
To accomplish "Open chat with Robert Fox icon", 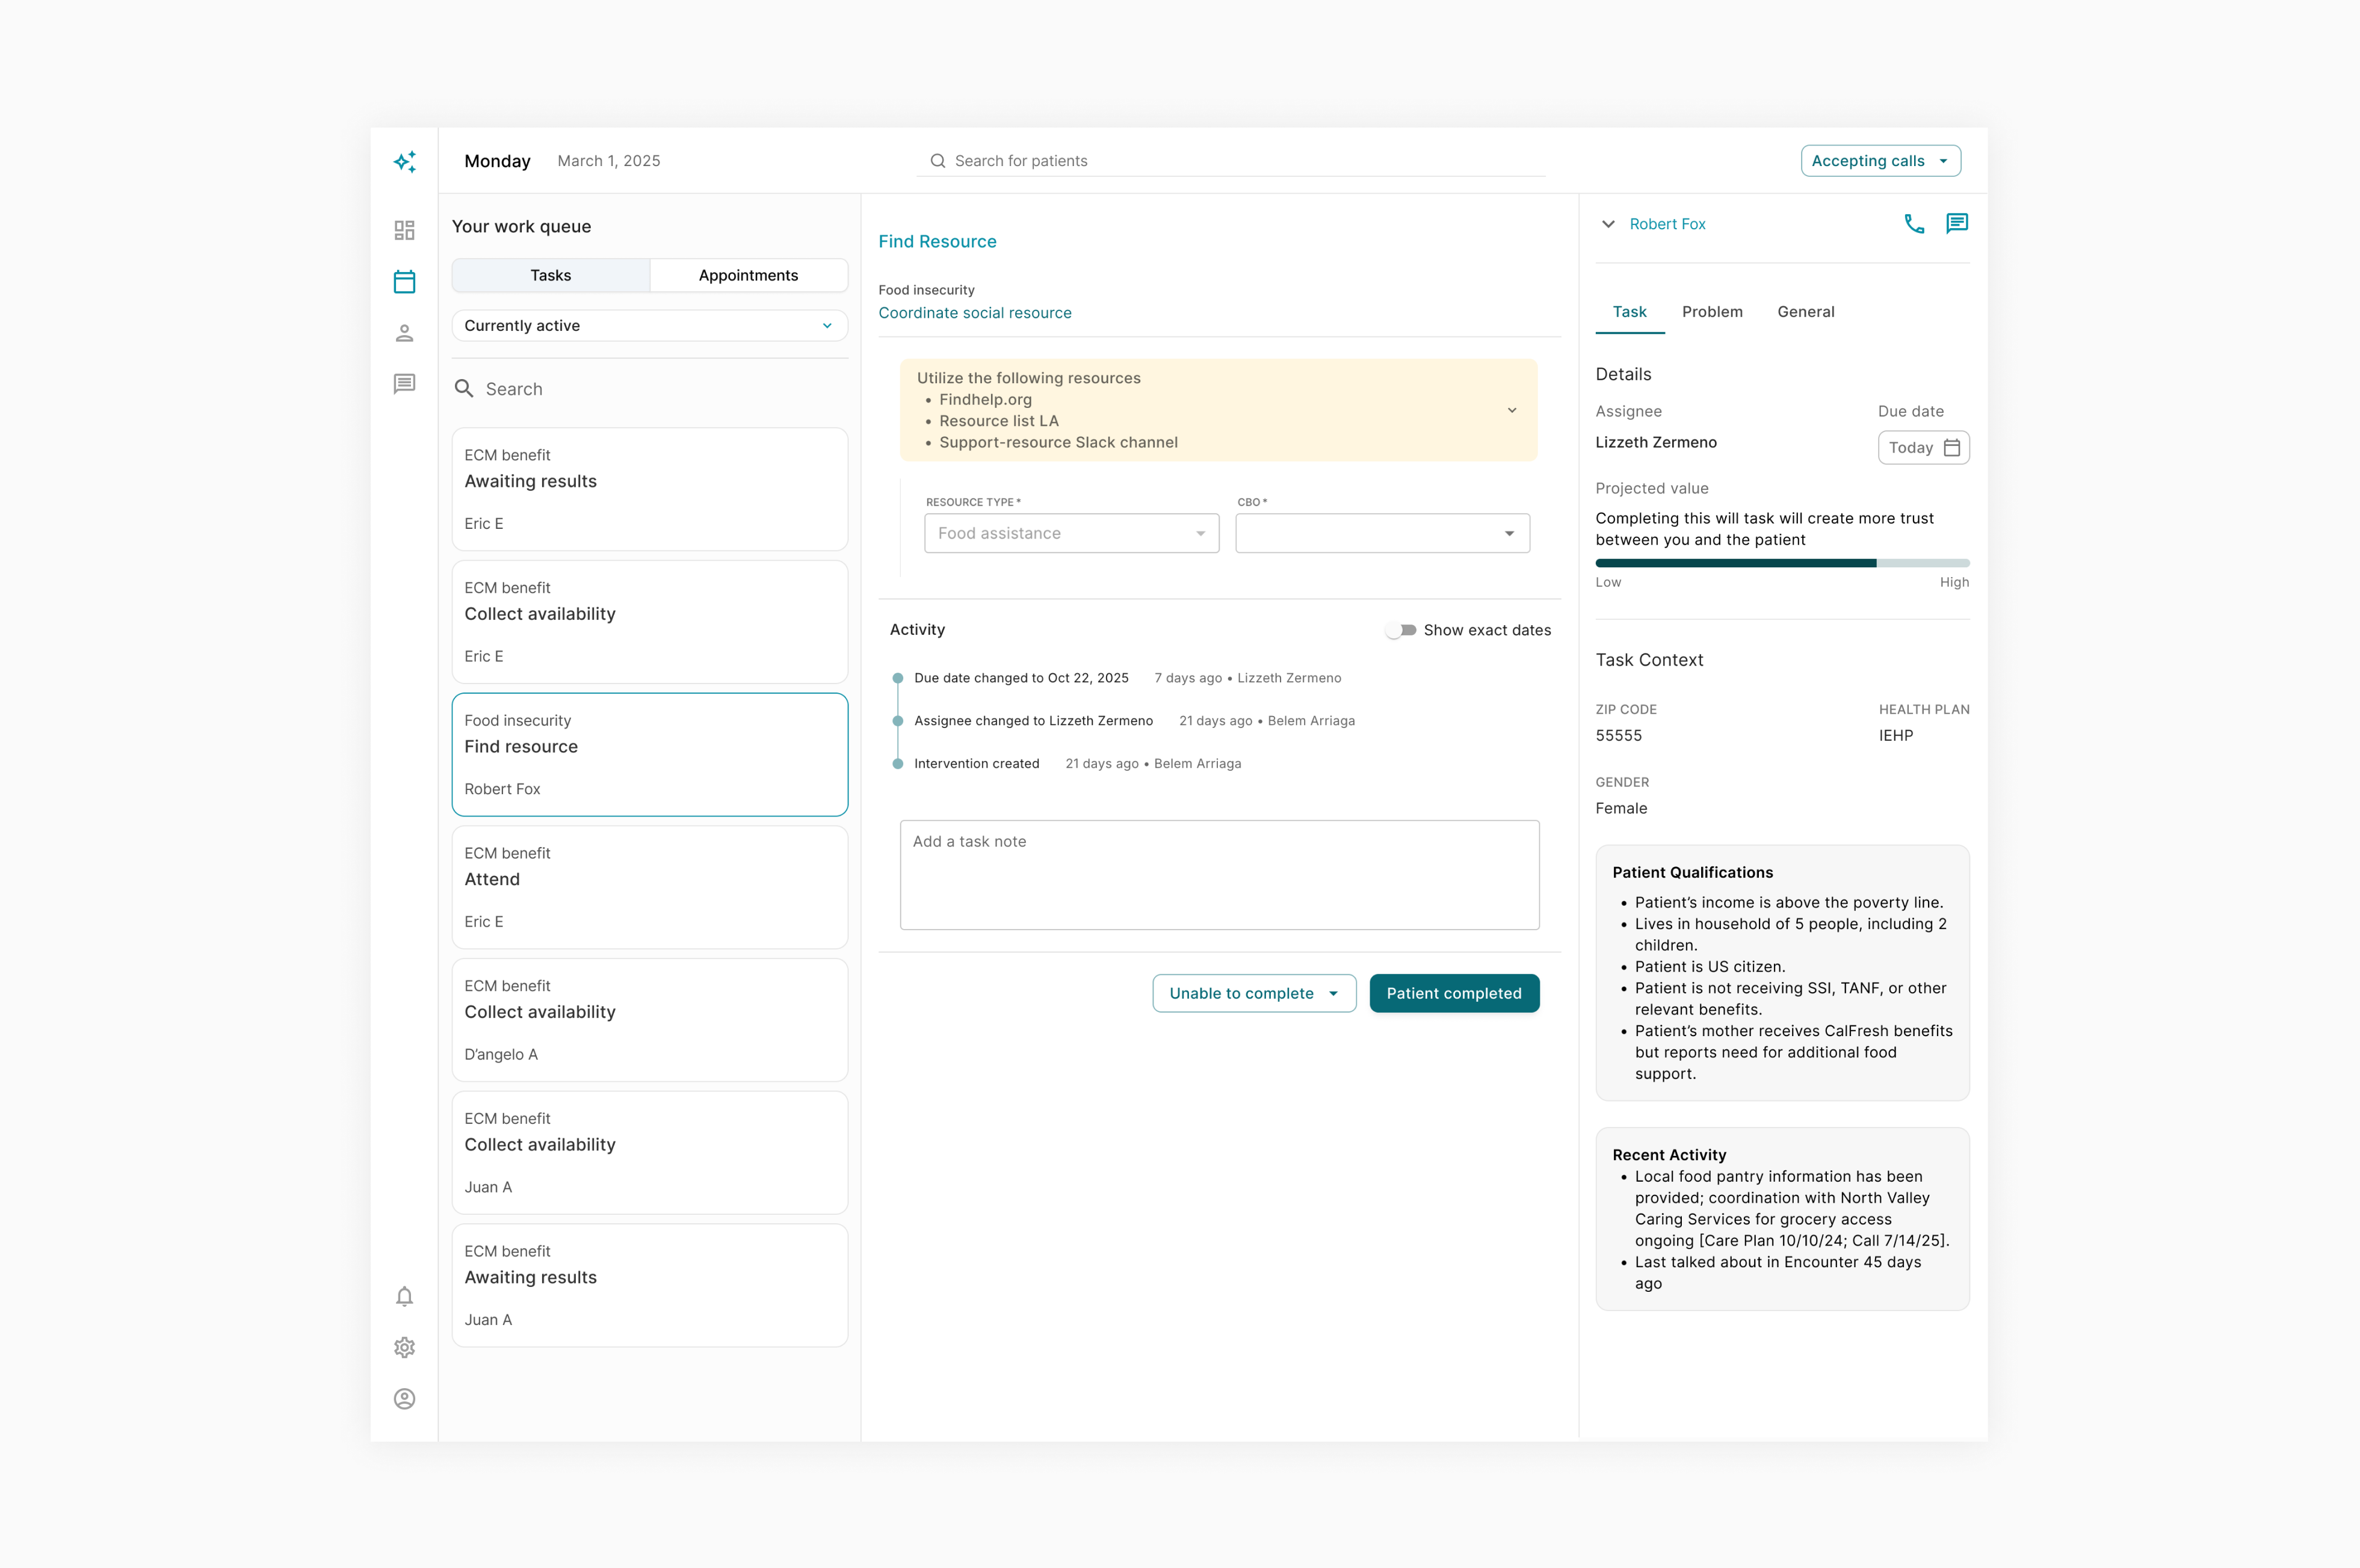I will [x=1957, y=224].
